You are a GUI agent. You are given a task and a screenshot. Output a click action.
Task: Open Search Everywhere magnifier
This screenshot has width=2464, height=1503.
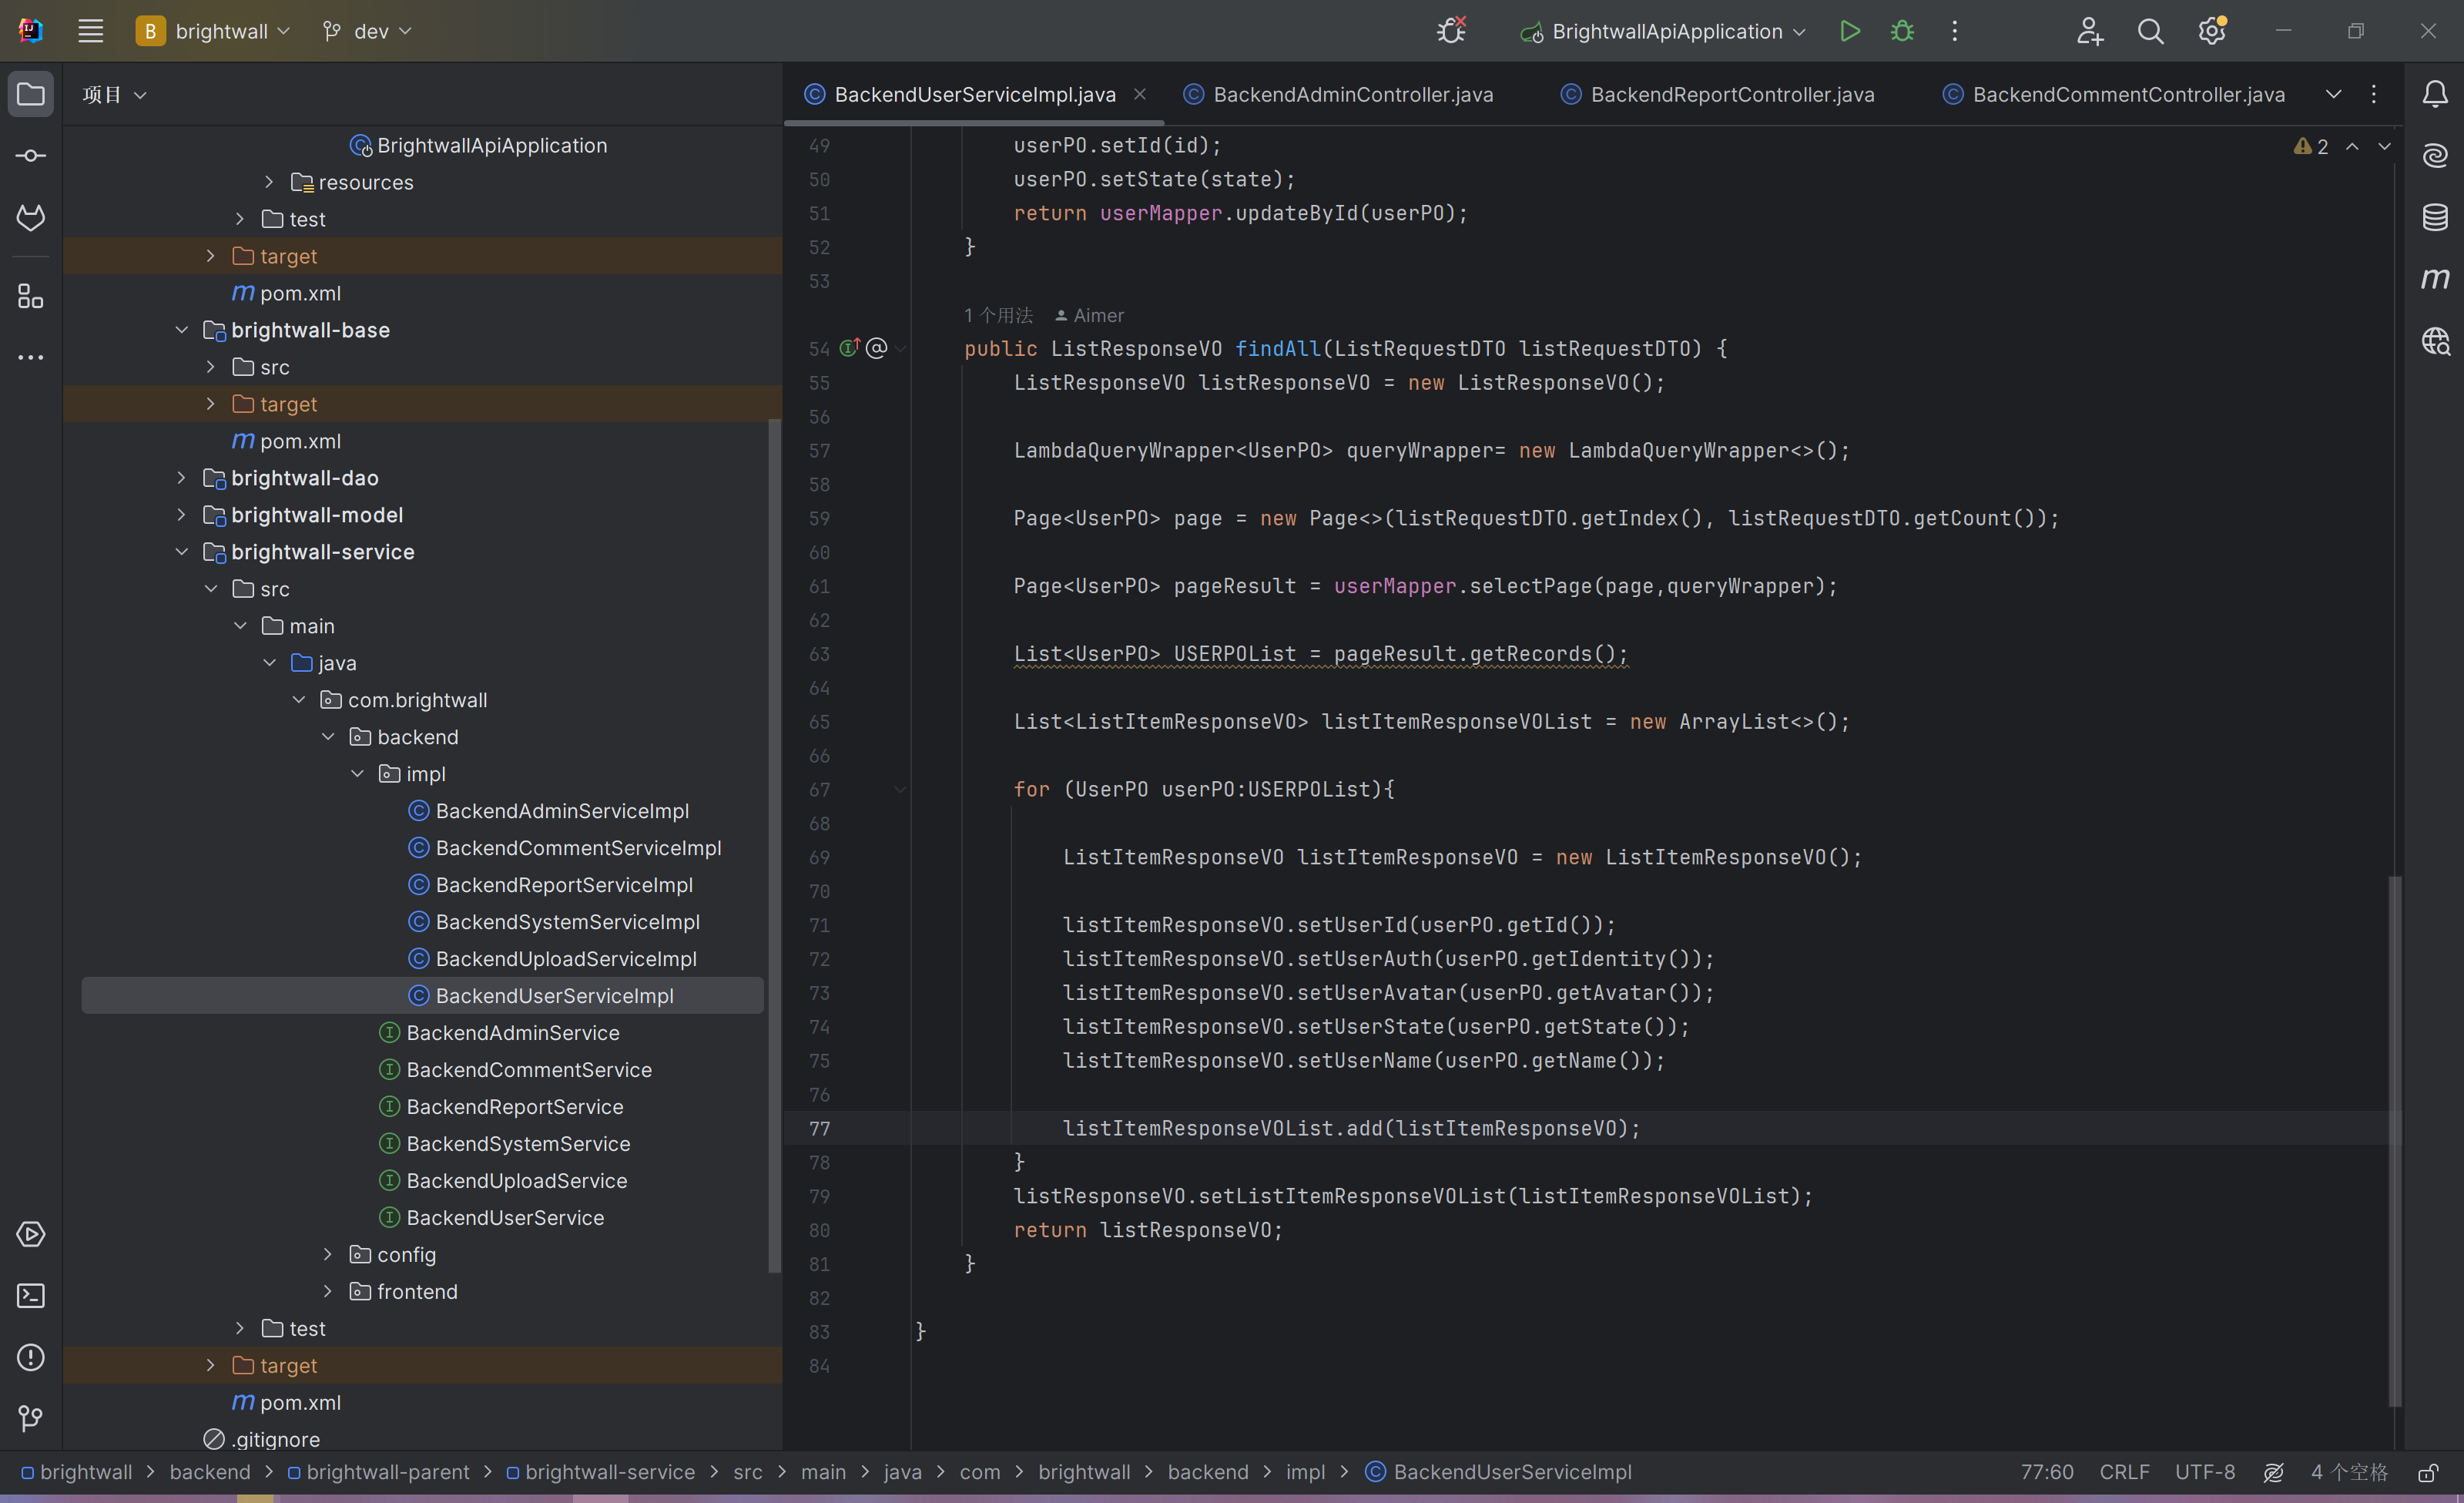(2150, 31)
